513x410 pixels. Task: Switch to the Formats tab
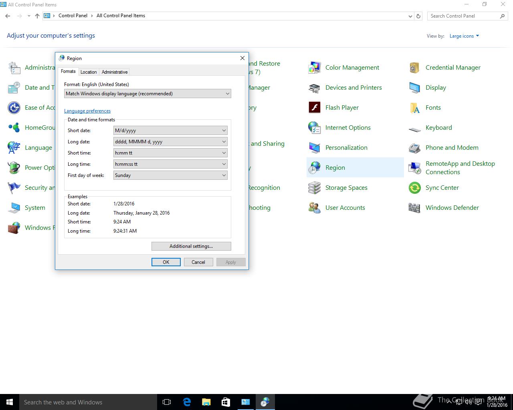[x=68, y=71]
